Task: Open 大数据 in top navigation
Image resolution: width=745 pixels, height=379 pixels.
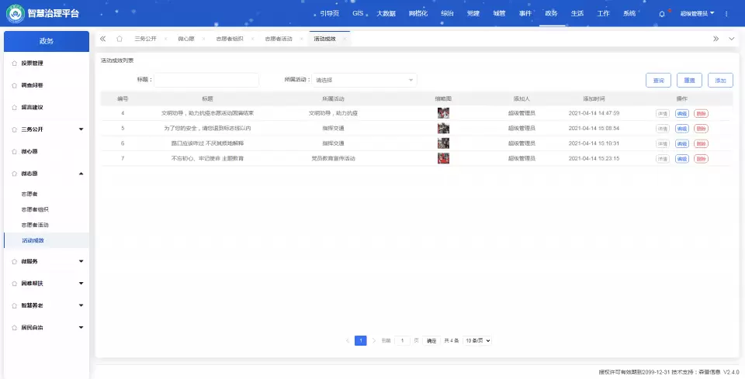Action: pyautogui.click(x=386, y=13)
